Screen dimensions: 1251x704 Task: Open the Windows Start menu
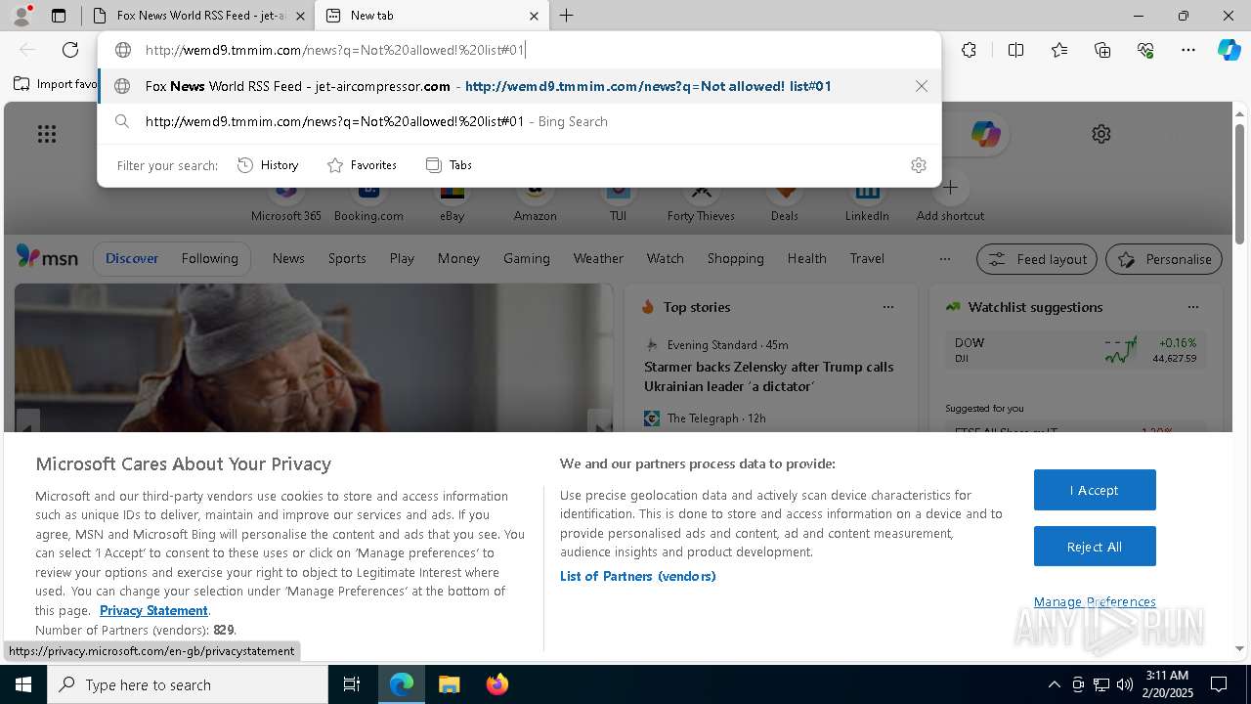23,684
